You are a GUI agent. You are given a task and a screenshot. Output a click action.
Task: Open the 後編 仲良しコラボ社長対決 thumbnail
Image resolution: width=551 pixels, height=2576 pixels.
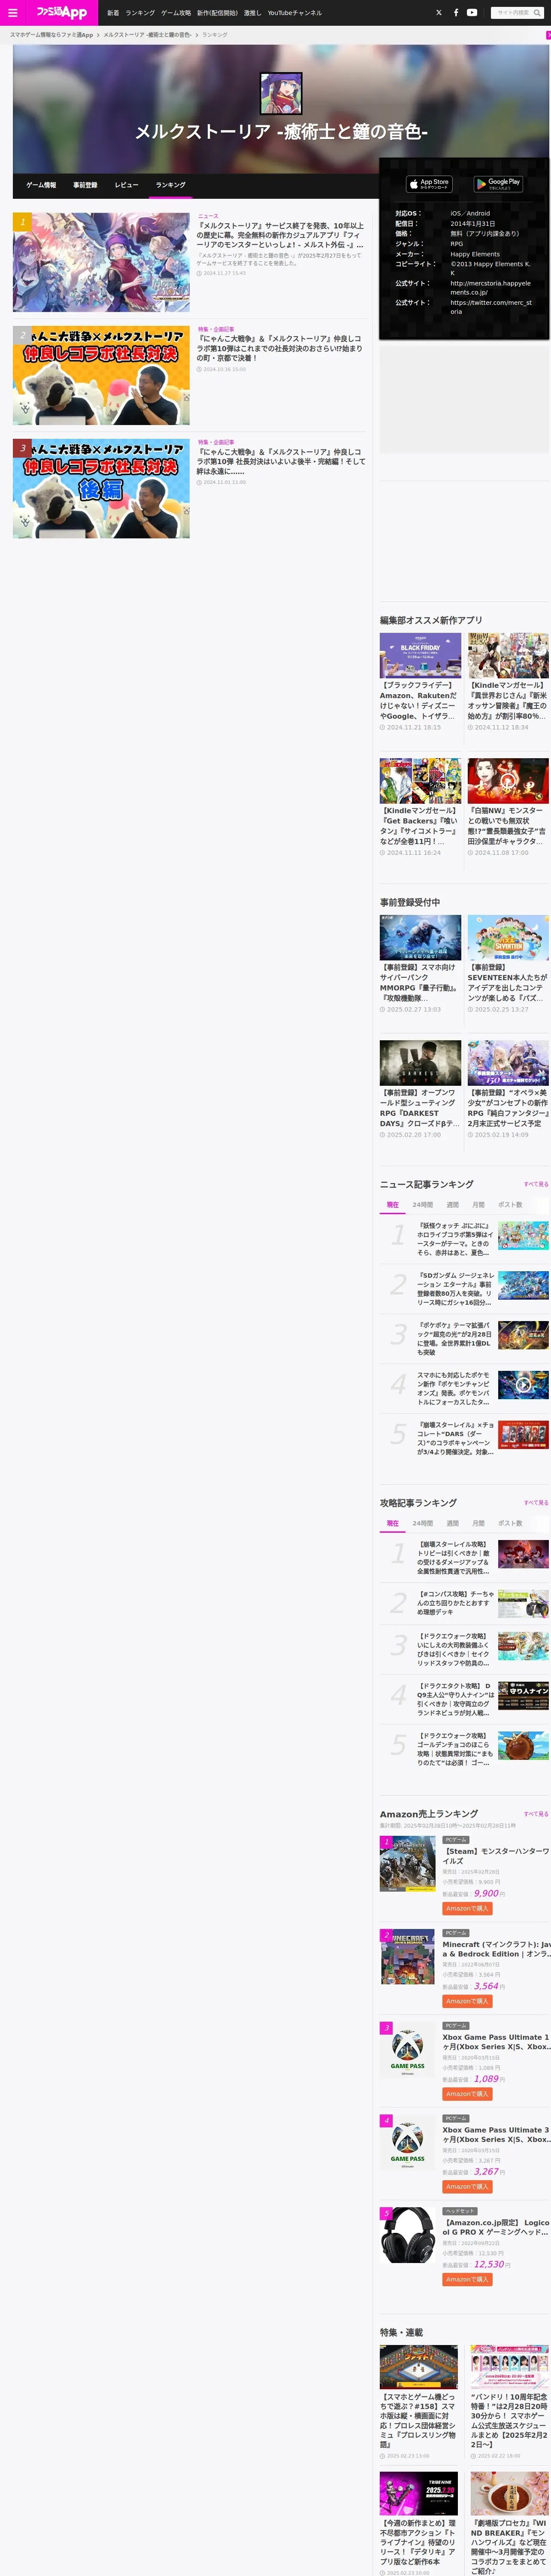101,489
